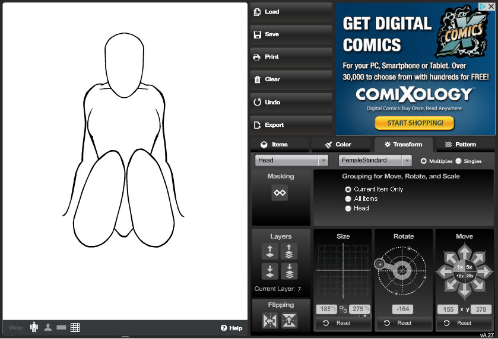Reset the Size values

(342, 323)
